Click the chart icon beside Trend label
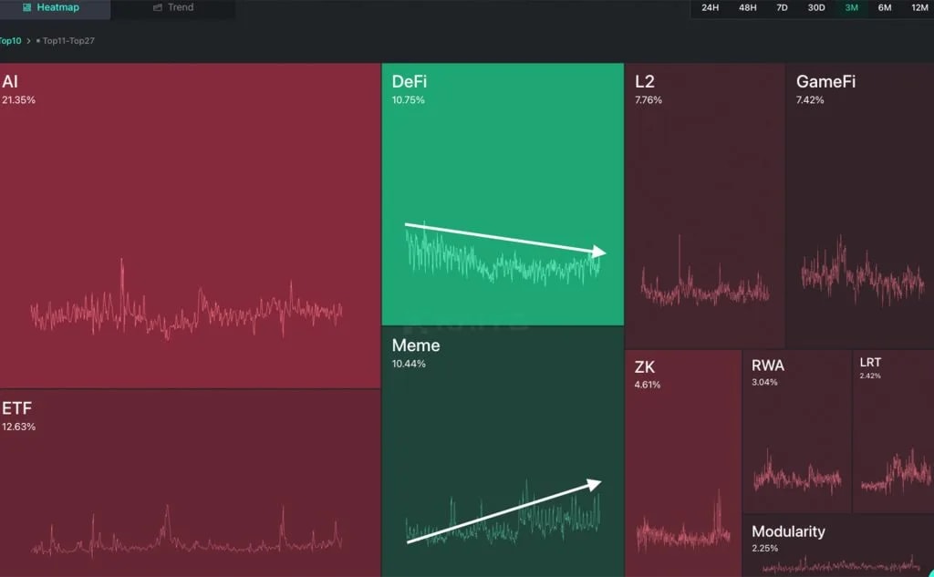934x577 pixels. (x=157, y=7)
